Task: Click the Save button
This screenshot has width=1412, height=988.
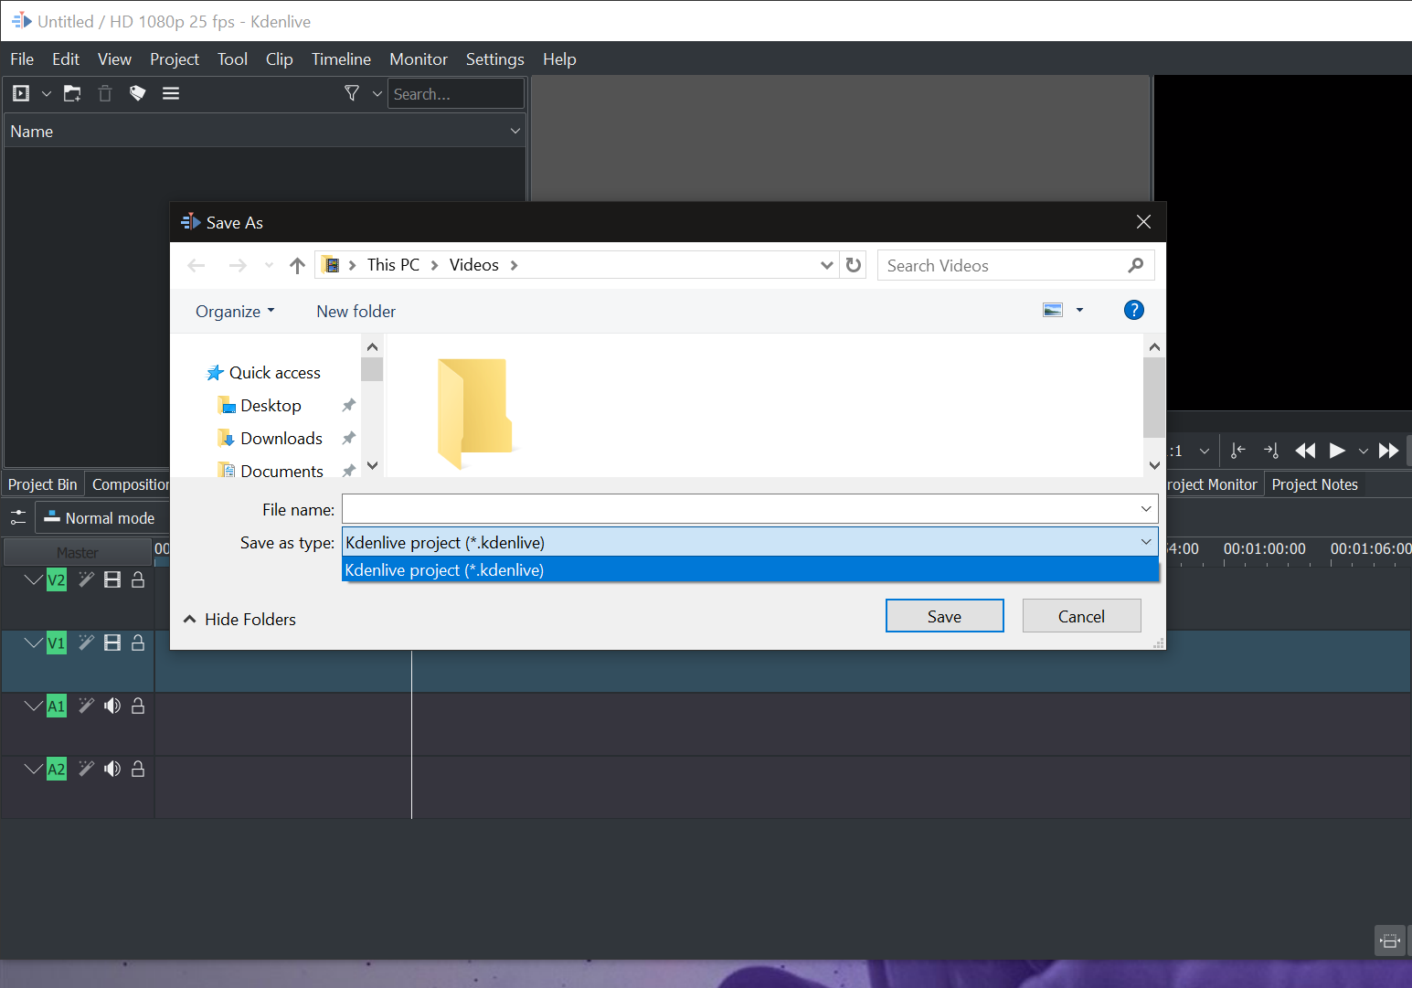Action: 945,616
